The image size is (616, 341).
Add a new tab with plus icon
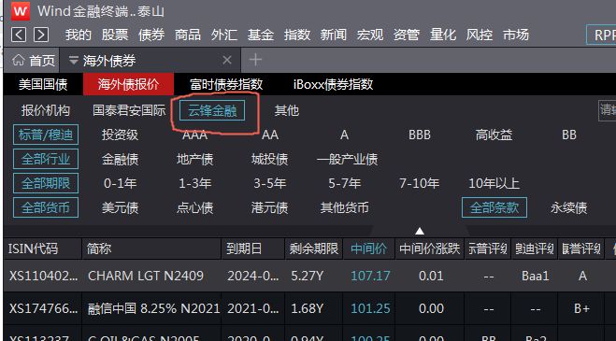(255, 60)
